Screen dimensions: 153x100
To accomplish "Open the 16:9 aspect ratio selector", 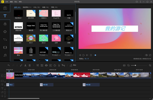I will [86, 59].
